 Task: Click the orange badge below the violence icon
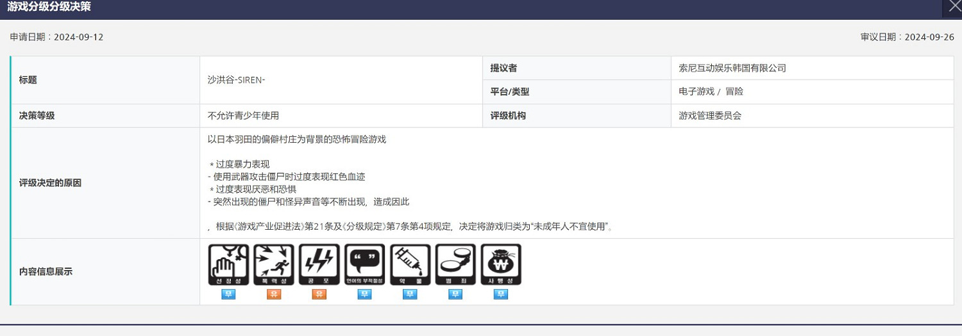pos(274,294)
